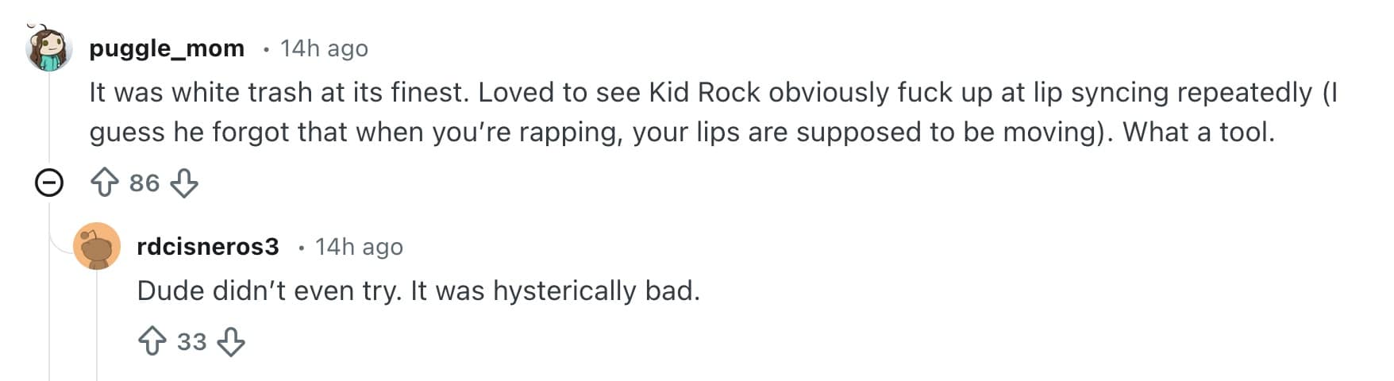Downvote puggle_mom's comment

pos(184,183)
